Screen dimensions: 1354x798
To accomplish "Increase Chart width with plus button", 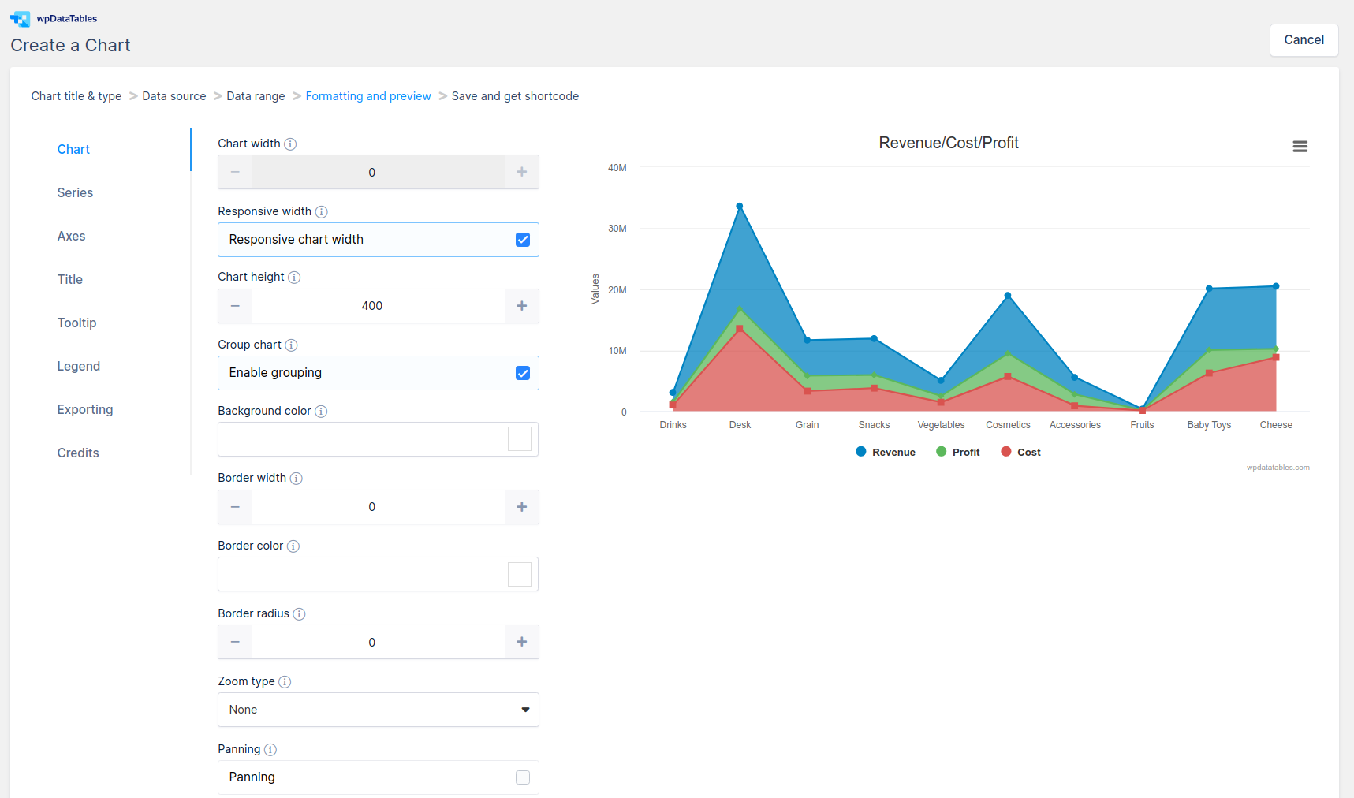I will pos(522,172).
